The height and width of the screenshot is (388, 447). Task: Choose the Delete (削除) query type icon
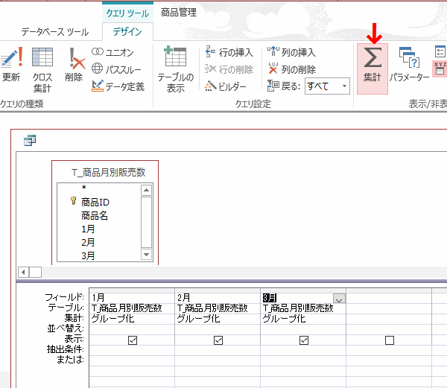[74, 65]
